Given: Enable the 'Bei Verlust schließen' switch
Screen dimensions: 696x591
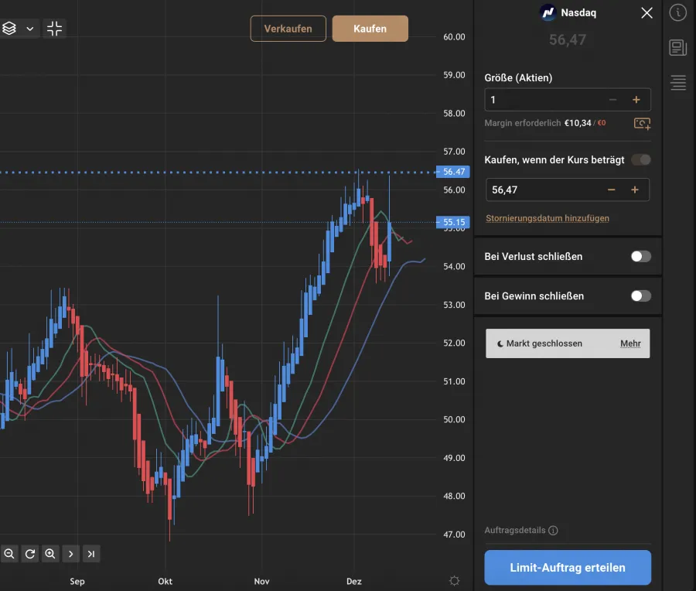Looking at the screenshot, I should [640, 256].
